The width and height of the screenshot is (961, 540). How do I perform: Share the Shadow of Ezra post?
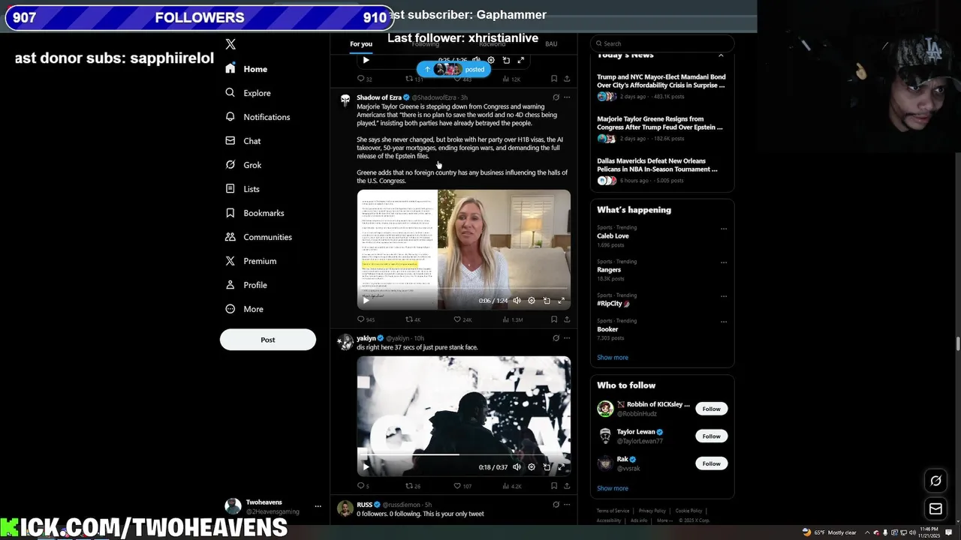(x=567, y=319)
